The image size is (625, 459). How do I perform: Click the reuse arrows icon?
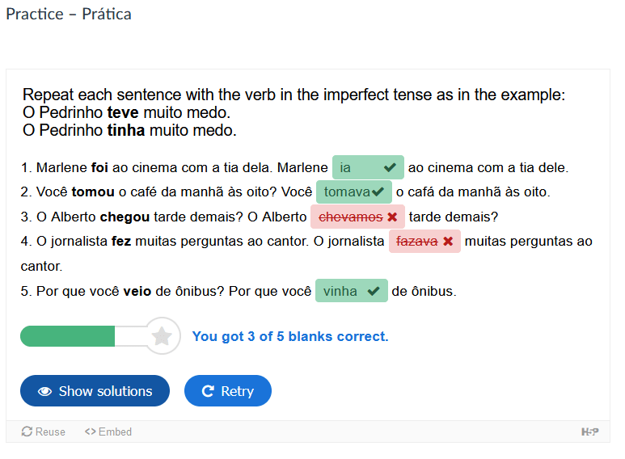pos(27,432)
